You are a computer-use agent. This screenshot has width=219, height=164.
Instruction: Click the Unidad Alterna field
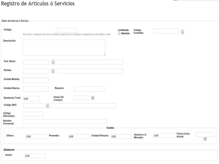click(x=36, y=89)
